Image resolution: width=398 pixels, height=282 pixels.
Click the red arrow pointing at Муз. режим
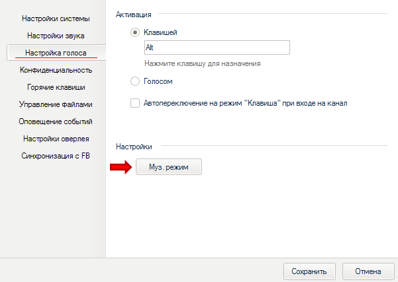(121, 167)
